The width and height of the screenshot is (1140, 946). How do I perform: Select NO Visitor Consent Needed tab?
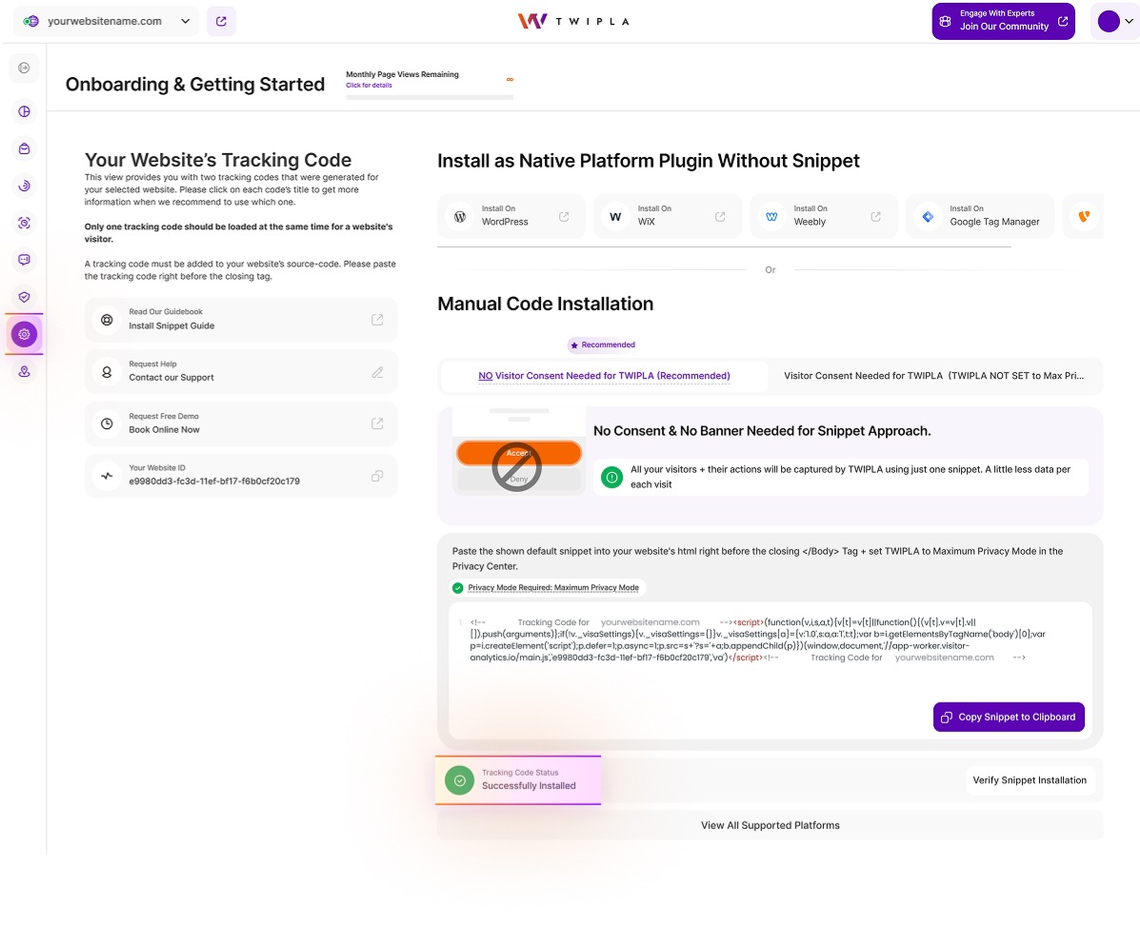point(604,376)
